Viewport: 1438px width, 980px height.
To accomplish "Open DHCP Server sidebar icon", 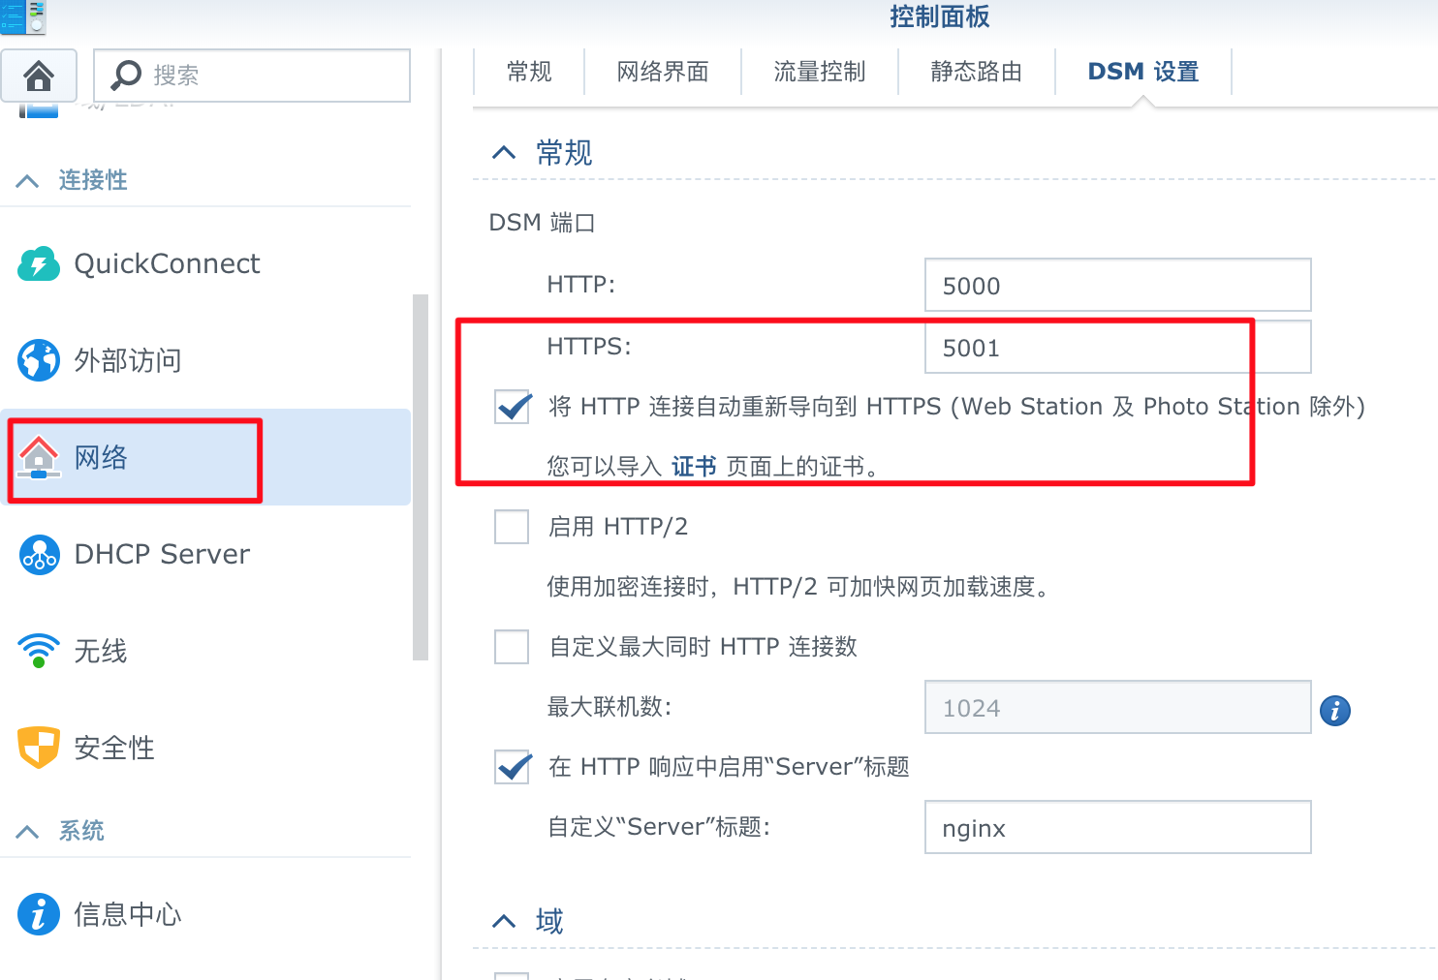I will point(39,554).
